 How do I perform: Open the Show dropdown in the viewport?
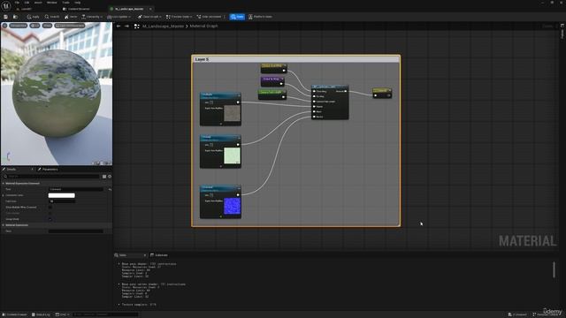47,26
